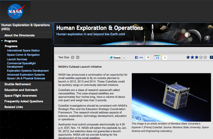The width and height of the screenshot is (213, 139).
Task: Click the CubeSat satellite image
Action: pyautogui.click(x=171, y=97)
